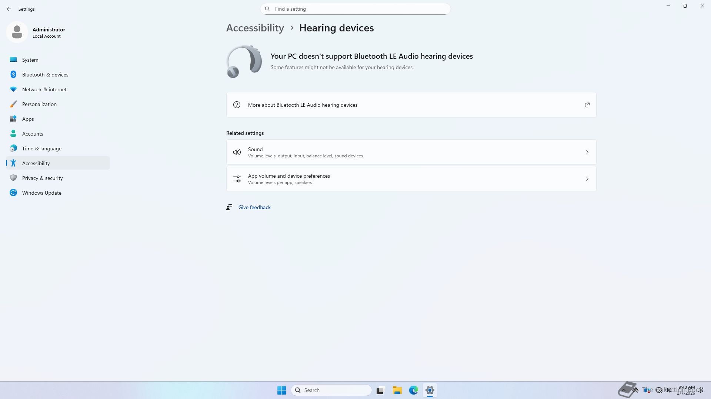Viewport: 711px width, 399px height.
Task: Open File Explorer from the taskbar
Action: tap(397, 390)
